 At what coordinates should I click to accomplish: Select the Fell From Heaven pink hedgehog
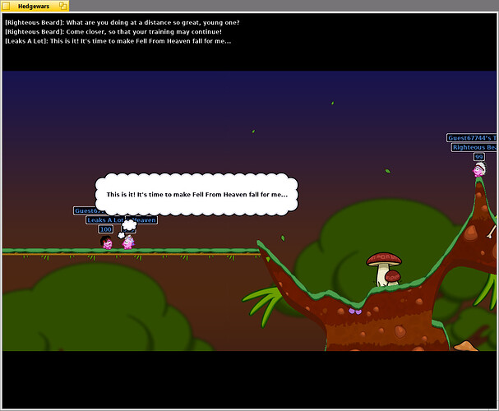click(128, 242)
